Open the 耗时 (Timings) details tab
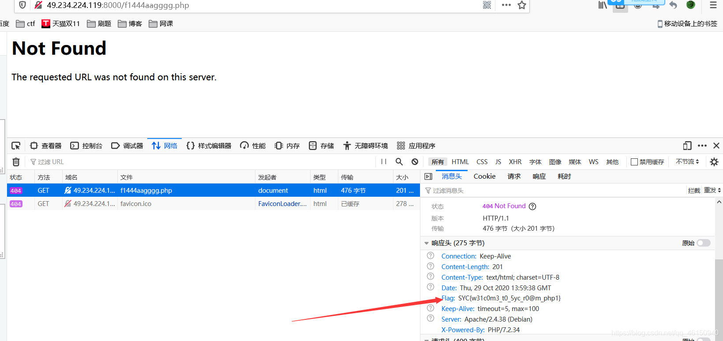This screenshot has height=341, width=723. click(x=564, y=176)
